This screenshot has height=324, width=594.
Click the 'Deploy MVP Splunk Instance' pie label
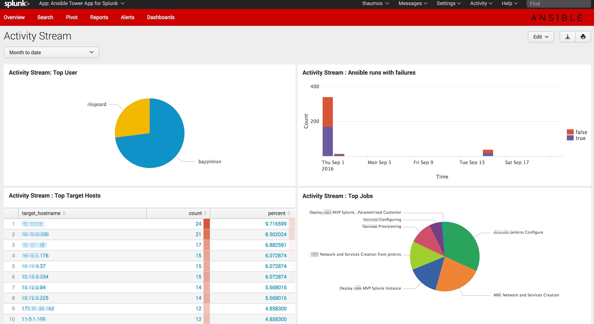[x=370, y=288]
